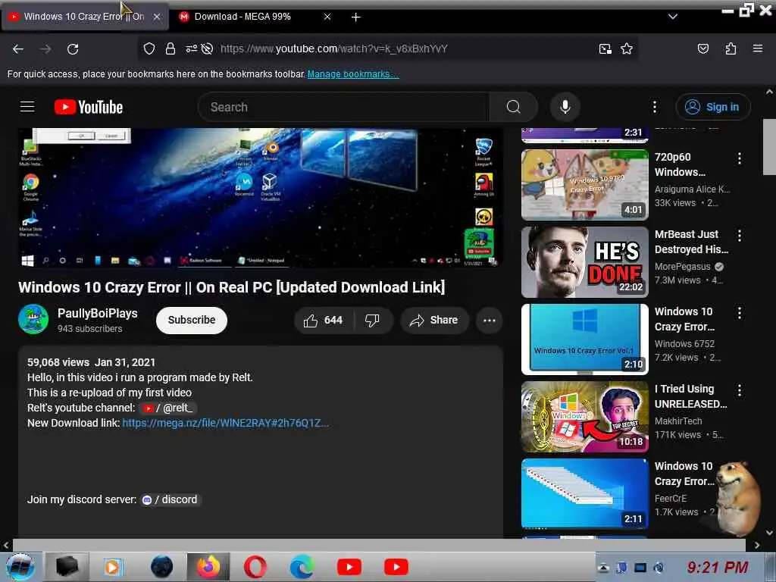Show hidden icons in system tray
776x582 pixels.
pos(602,568)
